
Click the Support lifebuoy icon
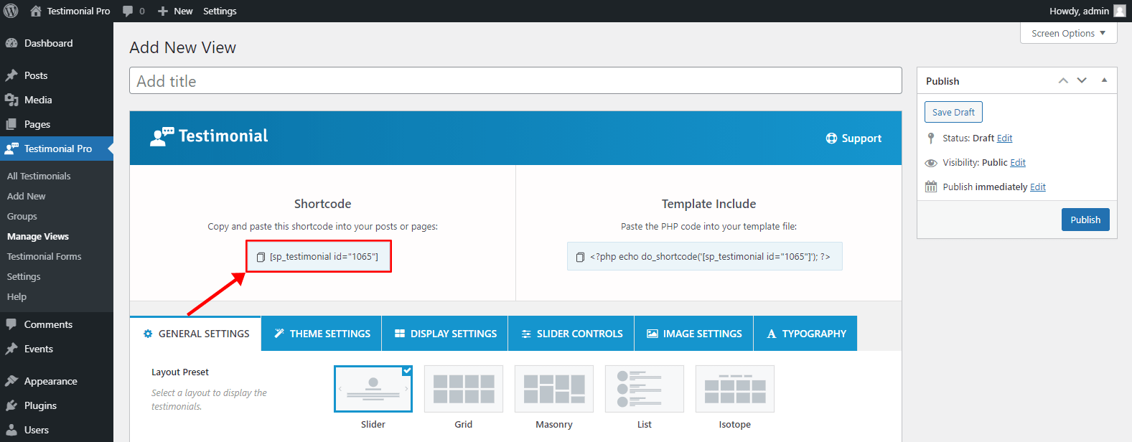tap(831, 138)
